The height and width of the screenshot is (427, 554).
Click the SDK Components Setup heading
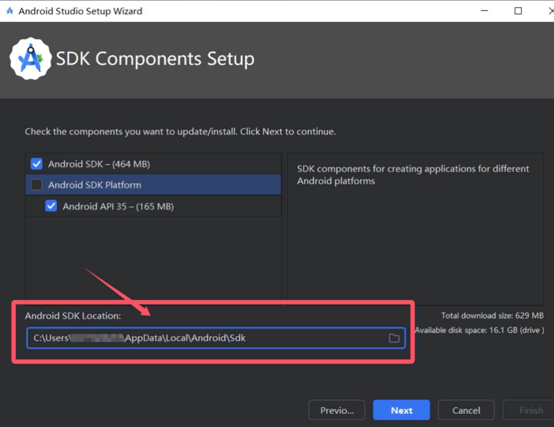coord(155,58)
